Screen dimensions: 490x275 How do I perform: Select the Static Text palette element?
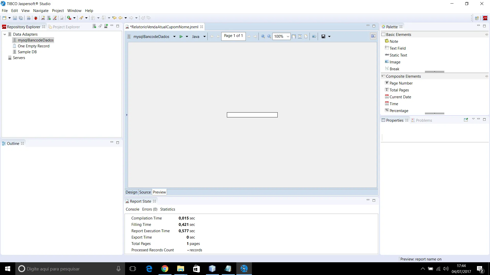[398, 55]
